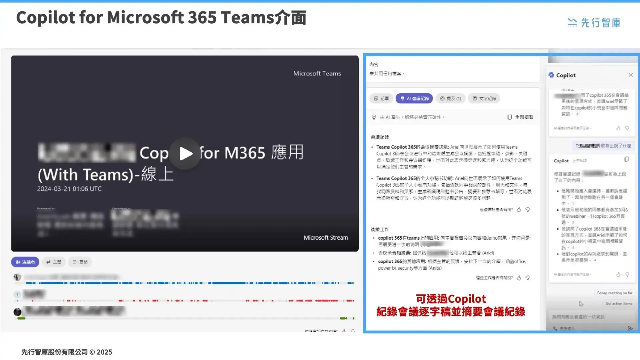The width and height of the screenshot is (640, 360).
Task: Click the third speaker's green timeline bar
Action: tap(185, 318)
